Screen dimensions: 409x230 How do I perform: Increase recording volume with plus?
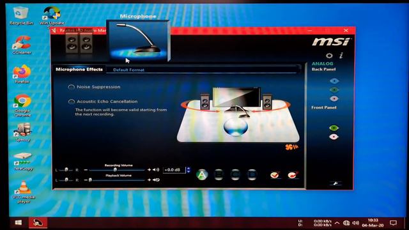[x=149, y=170]
